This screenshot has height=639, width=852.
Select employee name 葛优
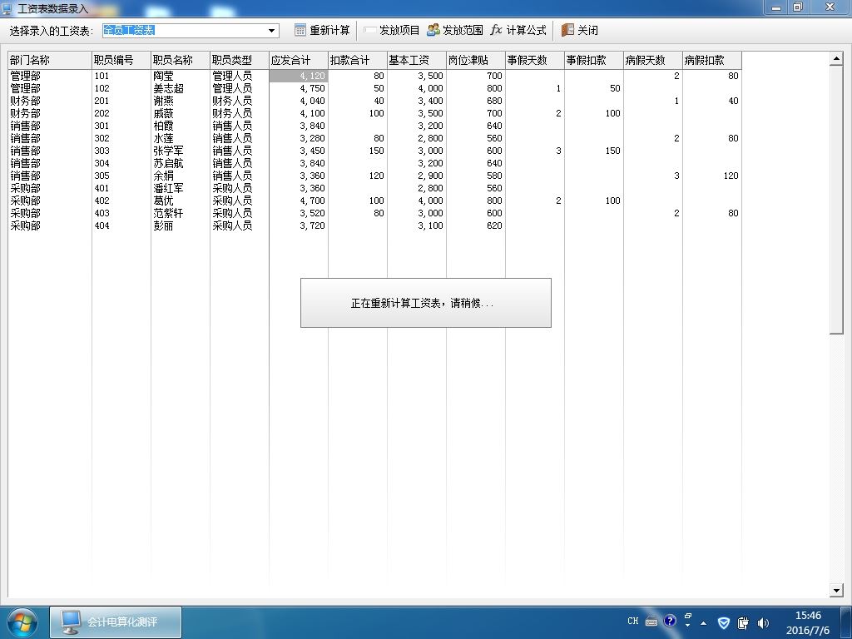tap(163, 201)
